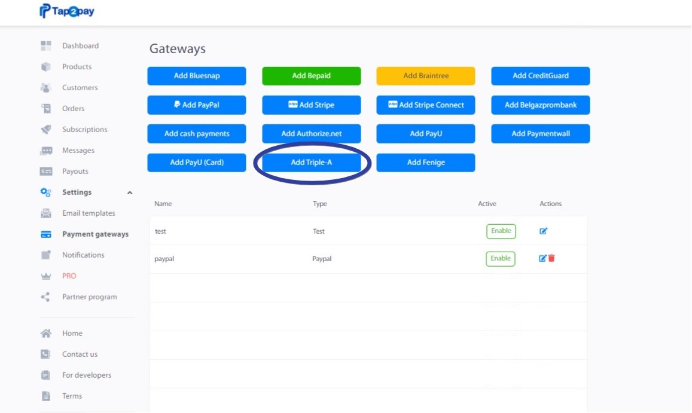Click the For developers document icon
The width and height of the screenshot is (692, 413).
45,375
